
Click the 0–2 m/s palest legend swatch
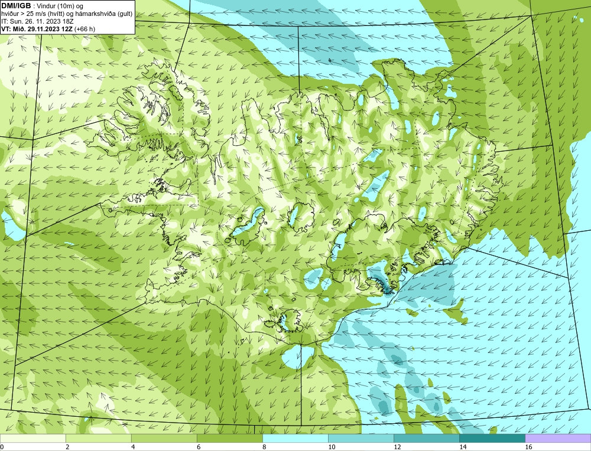(x=33, y=438)
